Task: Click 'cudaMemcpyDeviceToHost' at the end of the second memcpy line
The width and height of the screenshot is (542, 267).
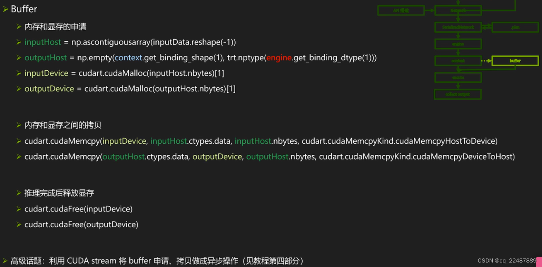Action: 463,156
